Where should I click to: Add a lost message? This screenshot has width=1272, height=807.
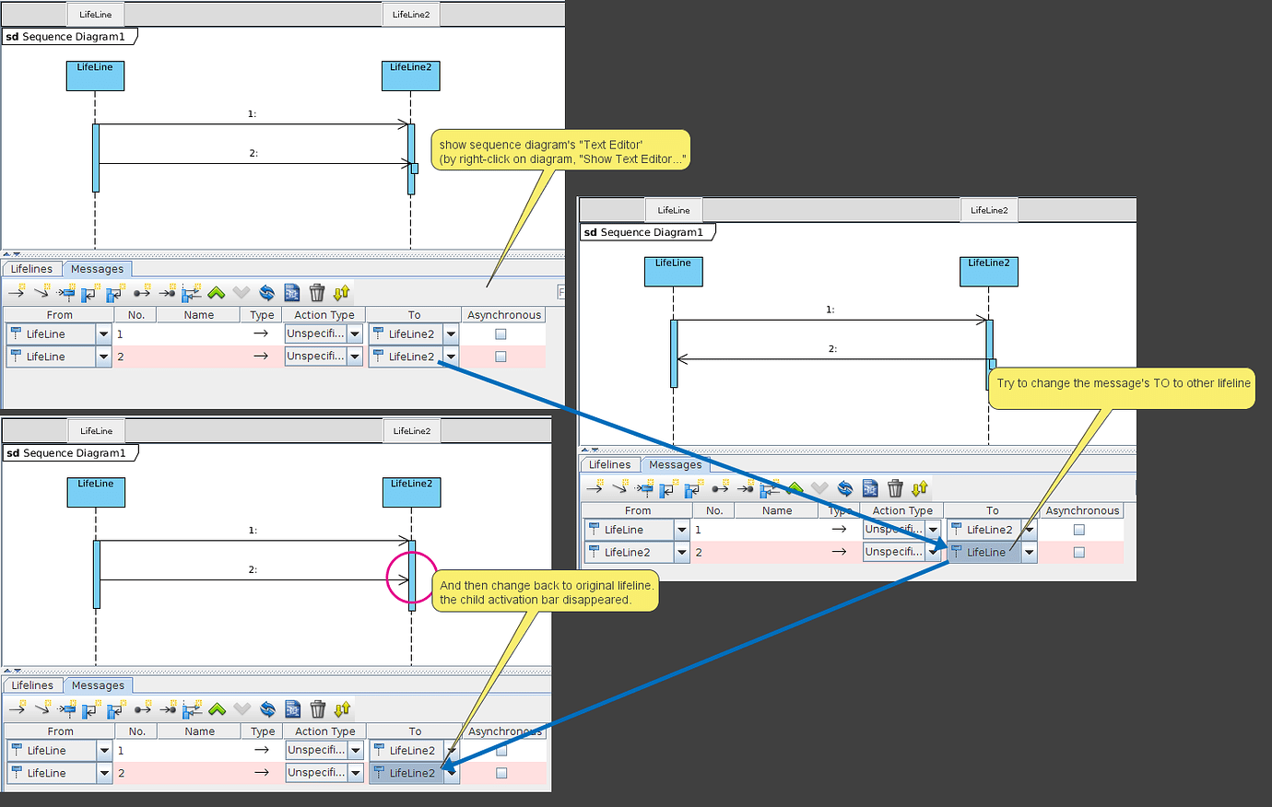click(166, 293)
